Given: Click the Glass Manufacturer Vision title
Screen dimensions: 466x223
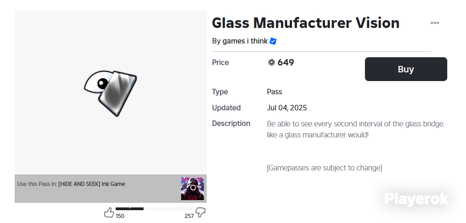Looking at the screenshot, I should 305,23.
